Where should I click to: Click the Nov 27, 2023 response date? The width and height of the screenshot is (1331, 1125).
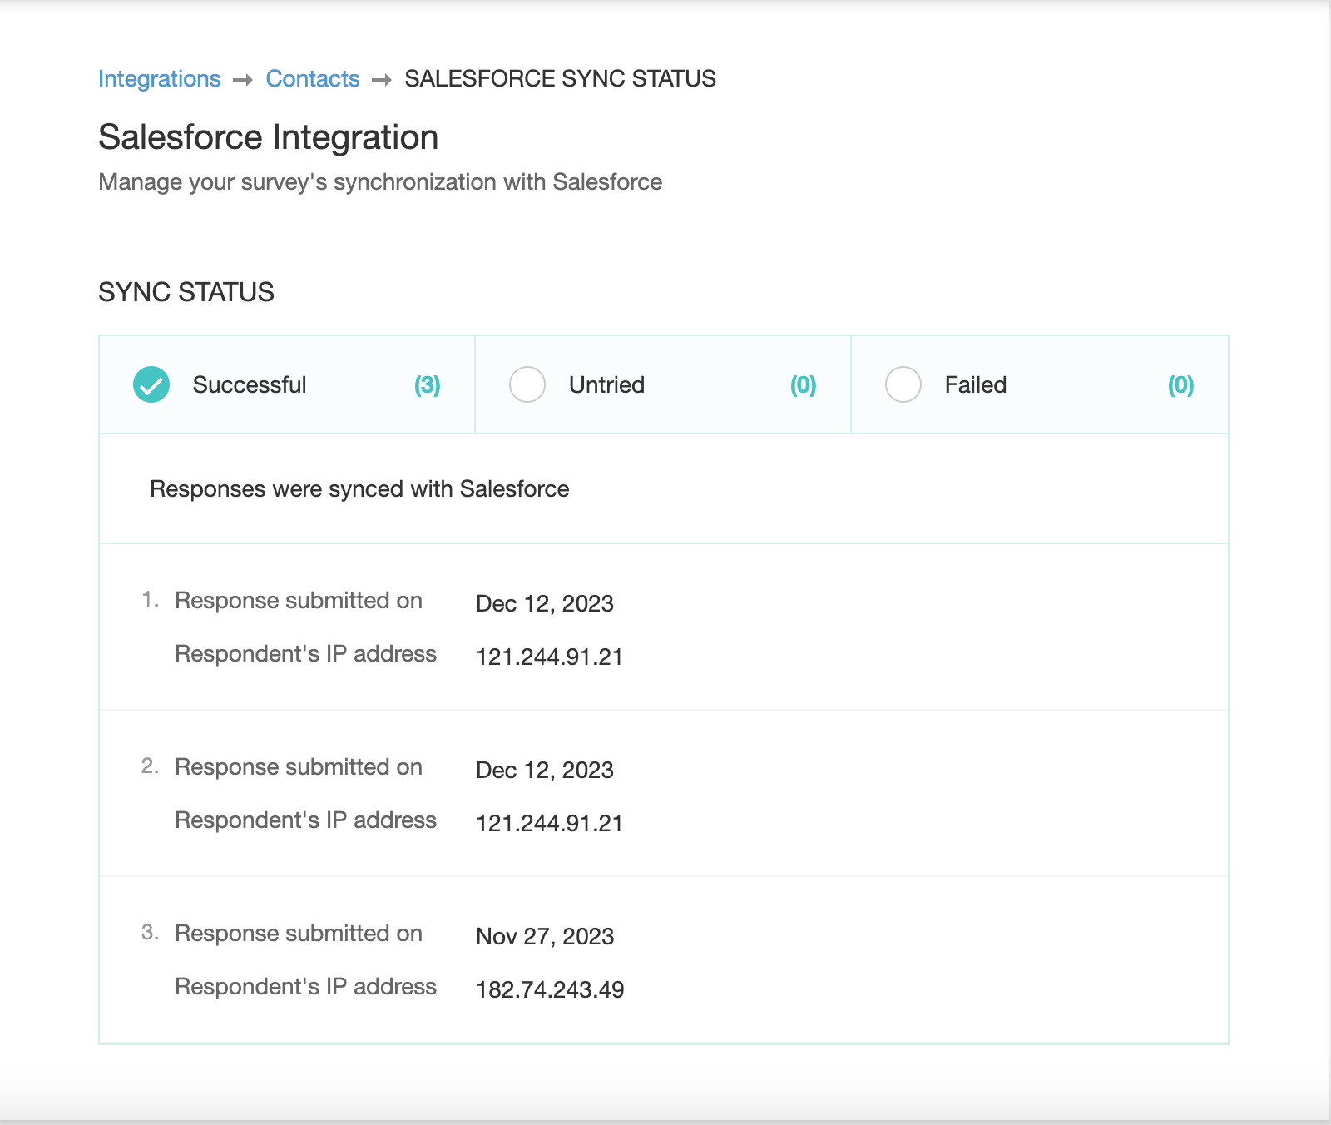point(544,937)
